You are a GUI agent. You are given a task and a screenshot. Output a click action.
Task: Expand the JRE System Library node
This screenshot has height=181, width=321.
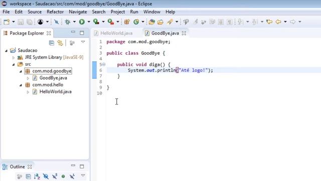(x=14, y=58)
